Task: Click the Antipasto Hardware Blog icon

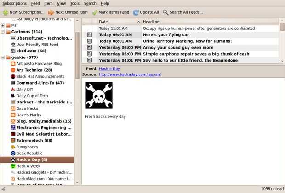Action: tap(13, 64)
